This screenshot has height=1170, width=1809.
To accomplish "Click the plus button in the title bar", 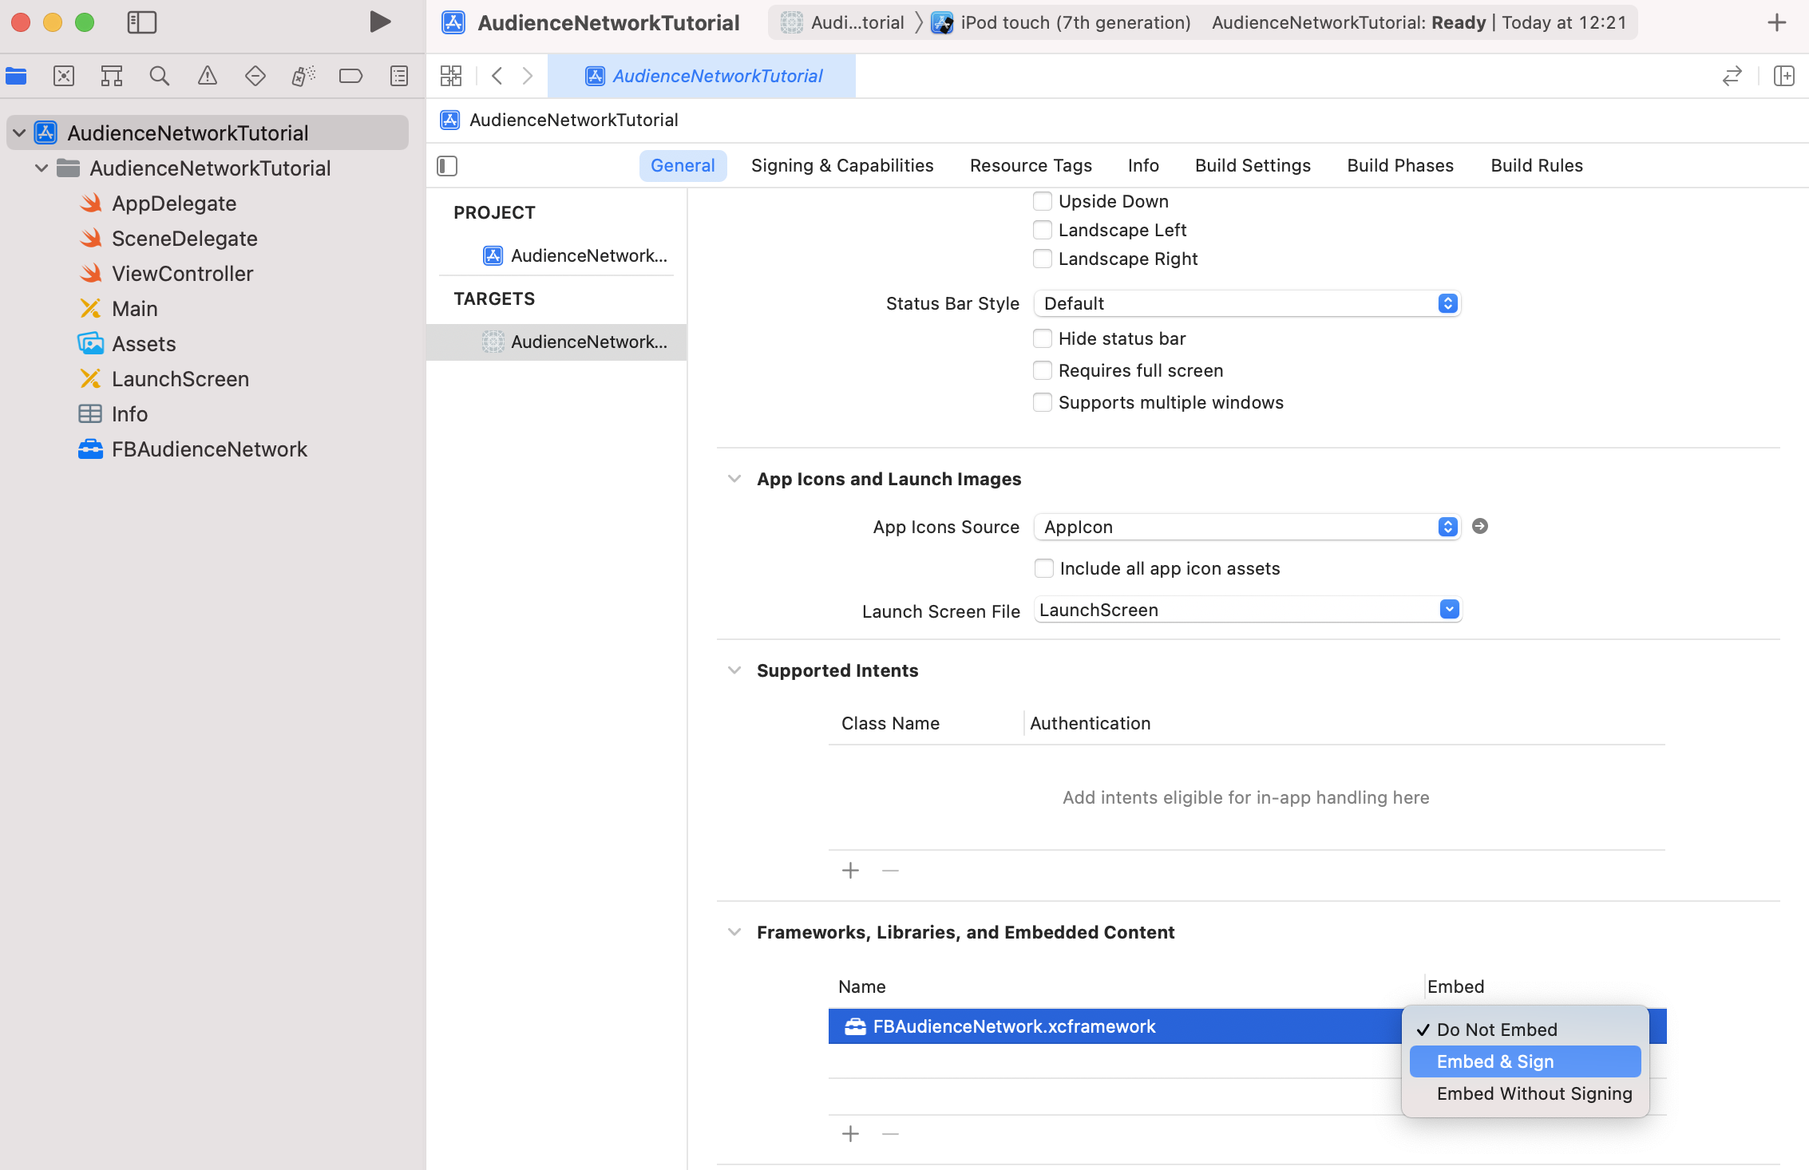I will 1777,22.
